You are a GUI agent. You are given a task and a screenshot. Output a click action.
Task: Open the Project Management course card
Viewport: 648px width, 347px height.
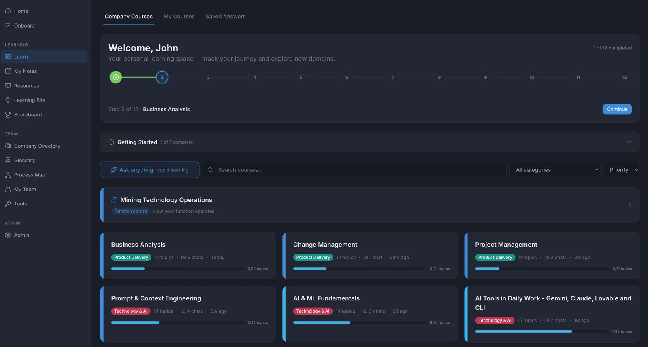click(552, 256)
